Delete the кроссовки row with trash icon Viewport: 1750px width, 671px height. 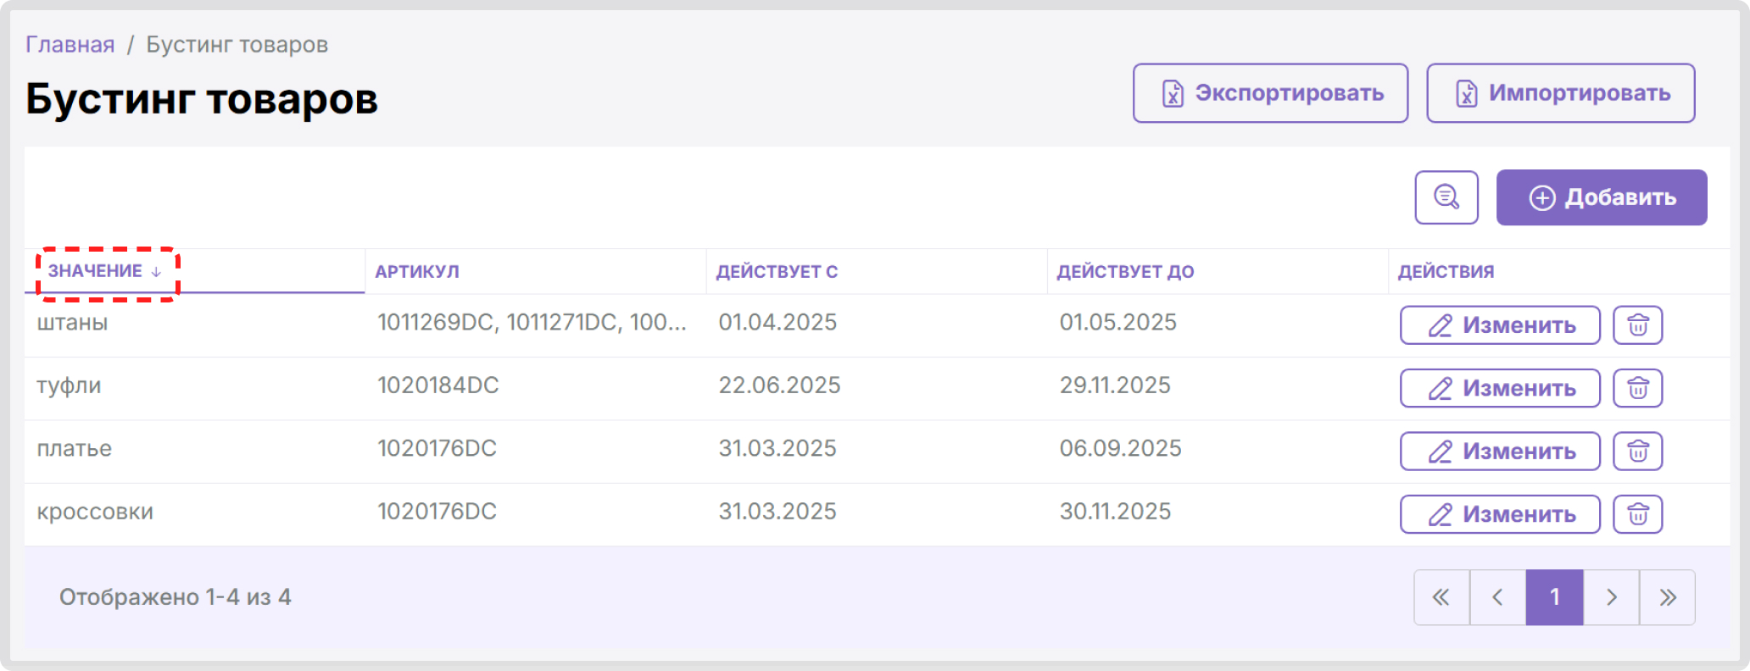coord(1636,514)
